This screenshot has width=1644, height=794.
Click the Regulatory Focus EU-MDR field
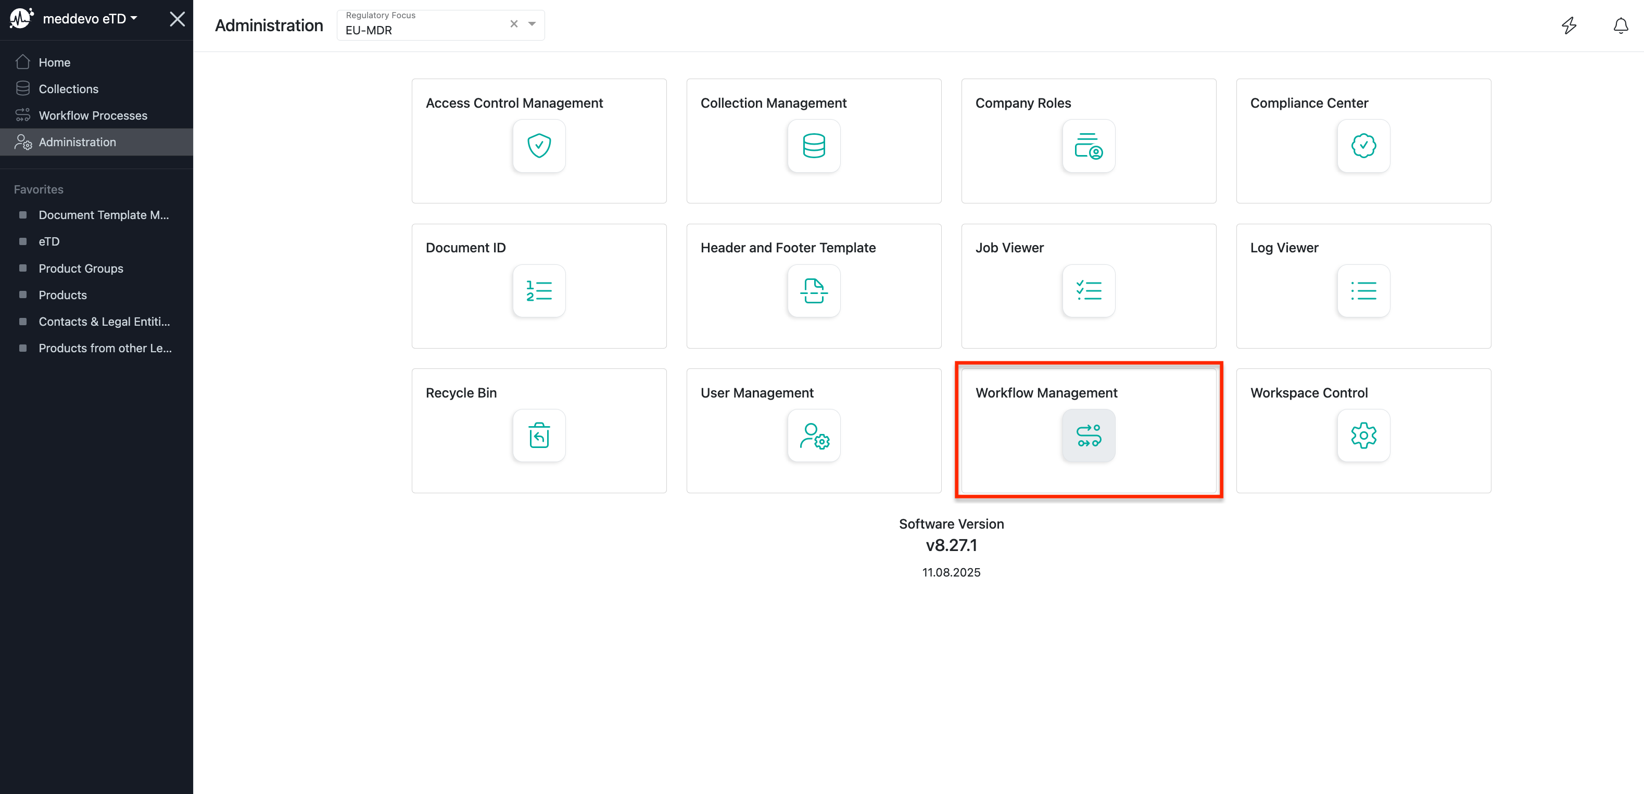pyautogui.click(x=440, y=25)
